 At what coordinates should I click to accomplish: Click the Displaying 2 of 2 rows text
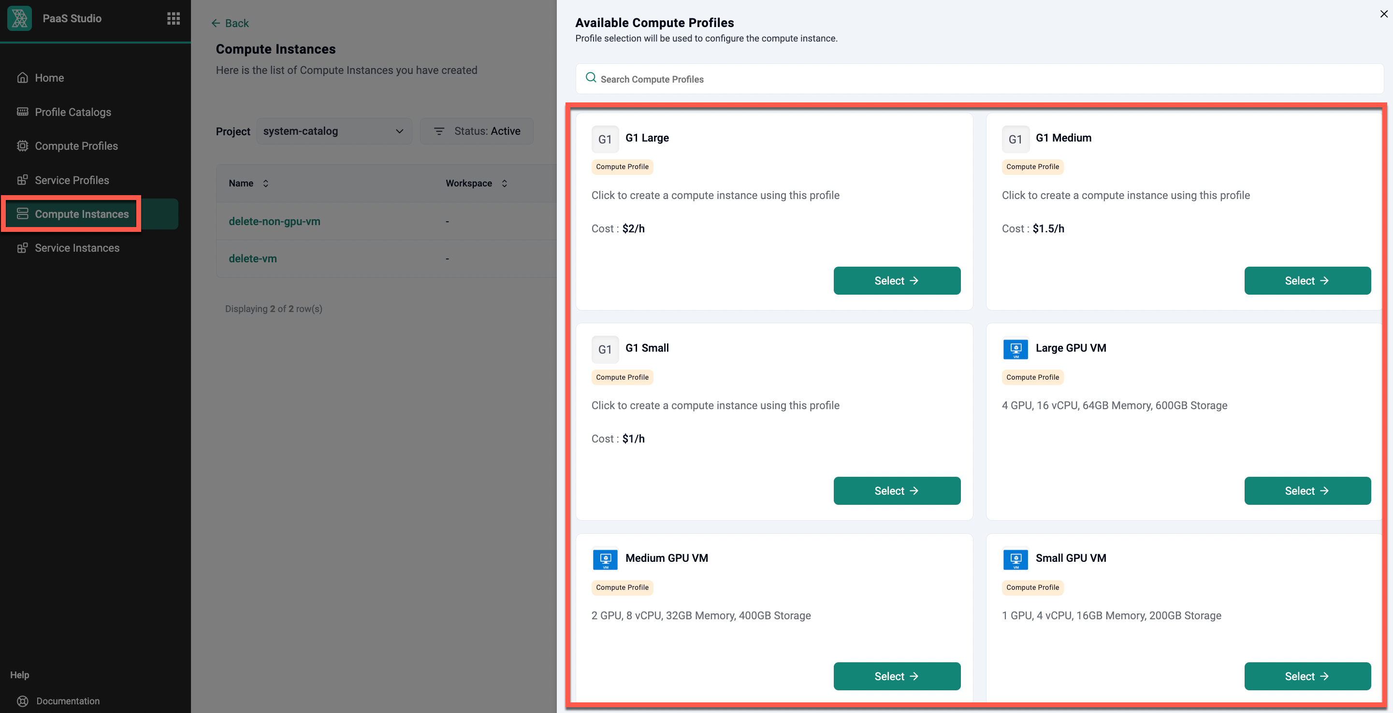274,309
